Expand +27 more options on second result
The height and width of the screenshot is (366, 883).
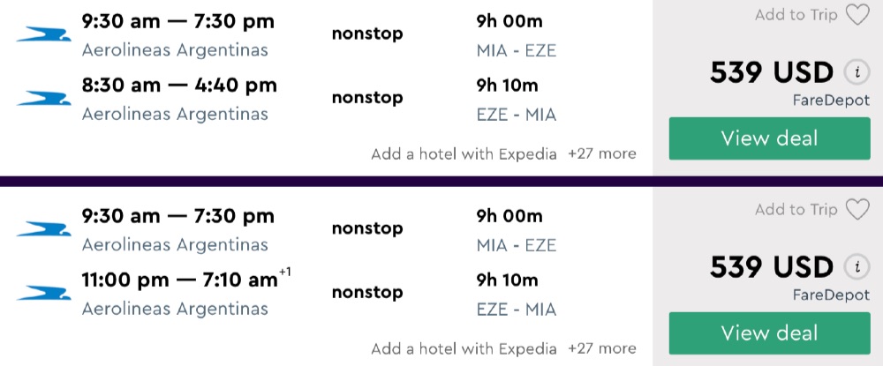click(x=601, y=348)
